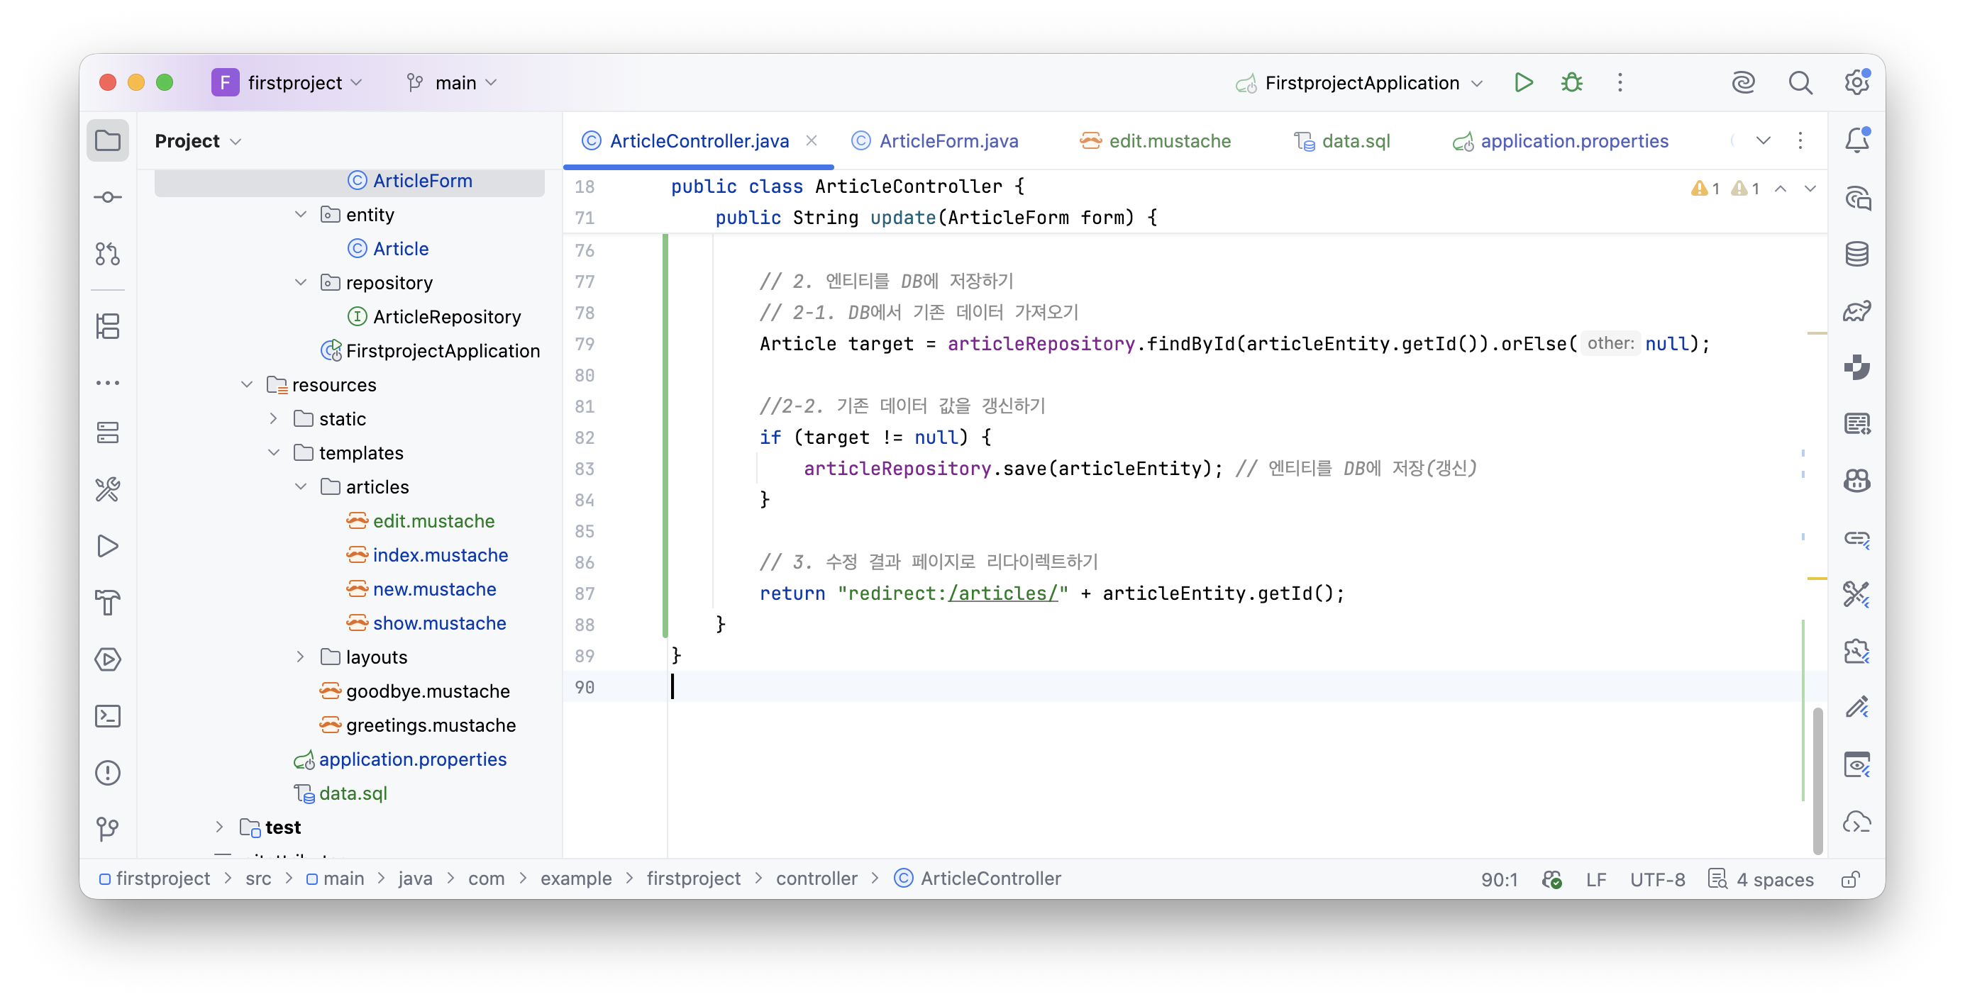This screenshot has width=1965, height=1004.
Task: Open the main branch dropdown
Action: tap(452, 82)
